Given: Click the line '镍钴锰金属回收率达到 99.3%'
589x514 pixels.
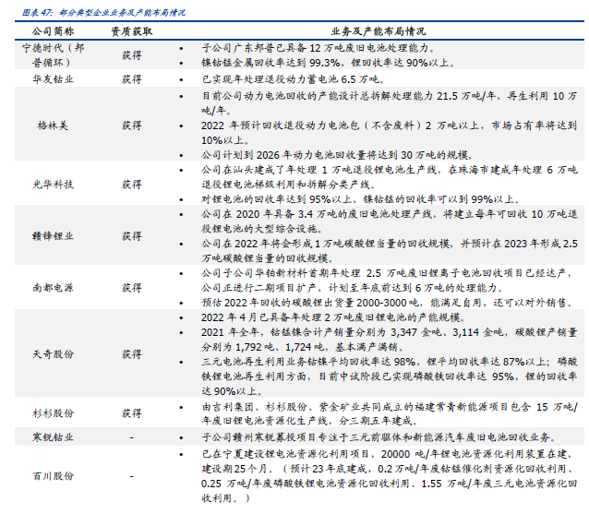Looking at the screenshot, I should click(329, 63).
